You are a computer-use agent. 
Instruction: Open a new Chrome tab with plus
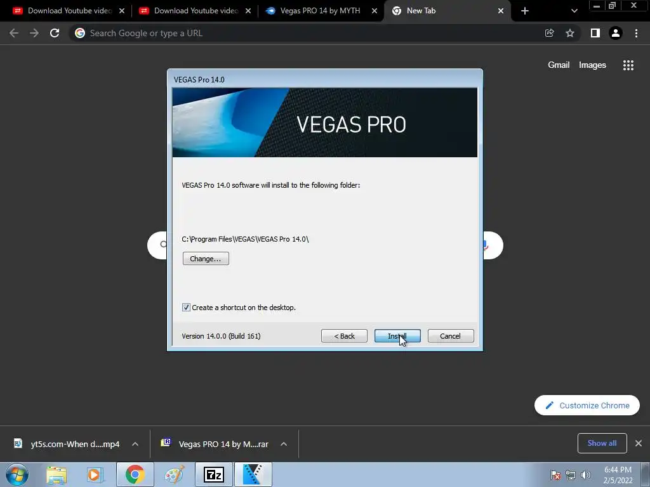(x=525, y=11)
